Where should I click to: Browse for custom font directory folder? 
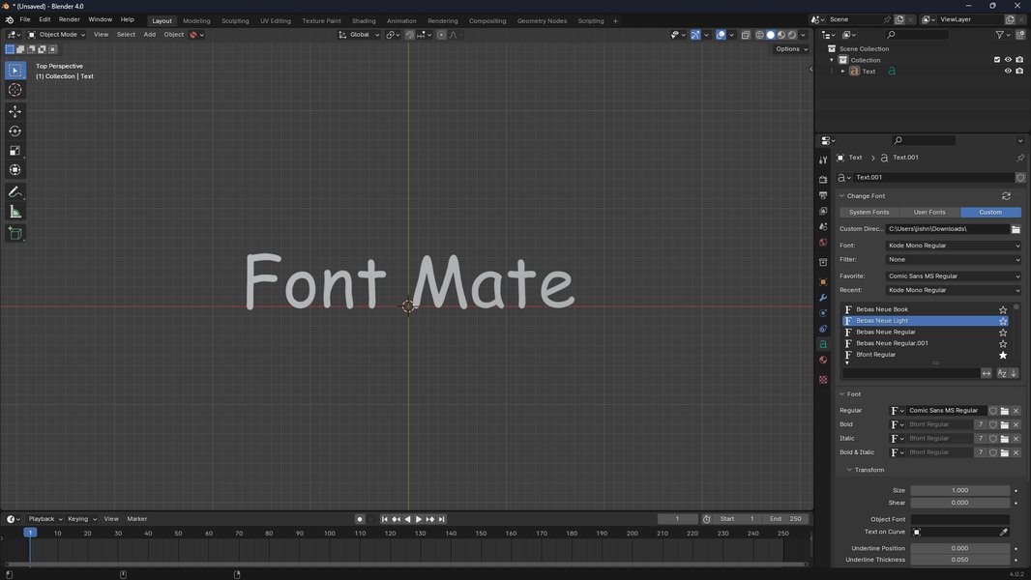point(1016,229)
